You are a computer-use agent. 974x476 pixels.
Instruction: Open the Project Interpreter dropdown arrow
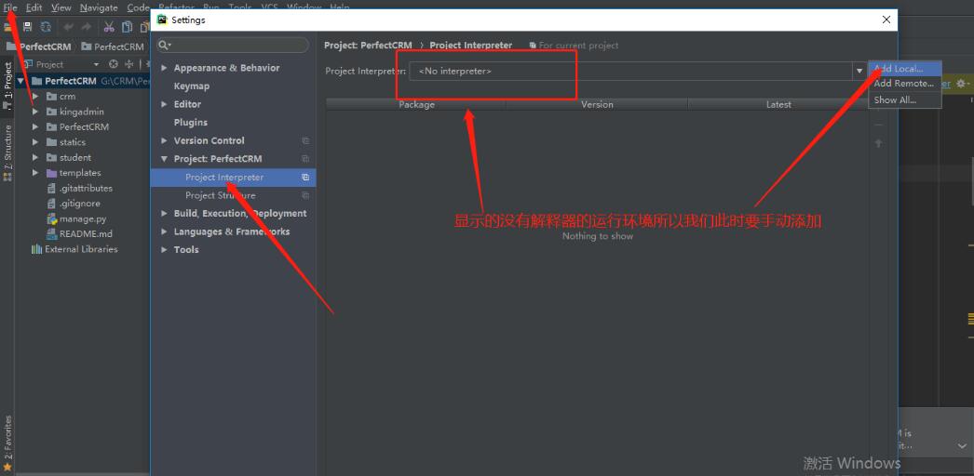point(859,72)
